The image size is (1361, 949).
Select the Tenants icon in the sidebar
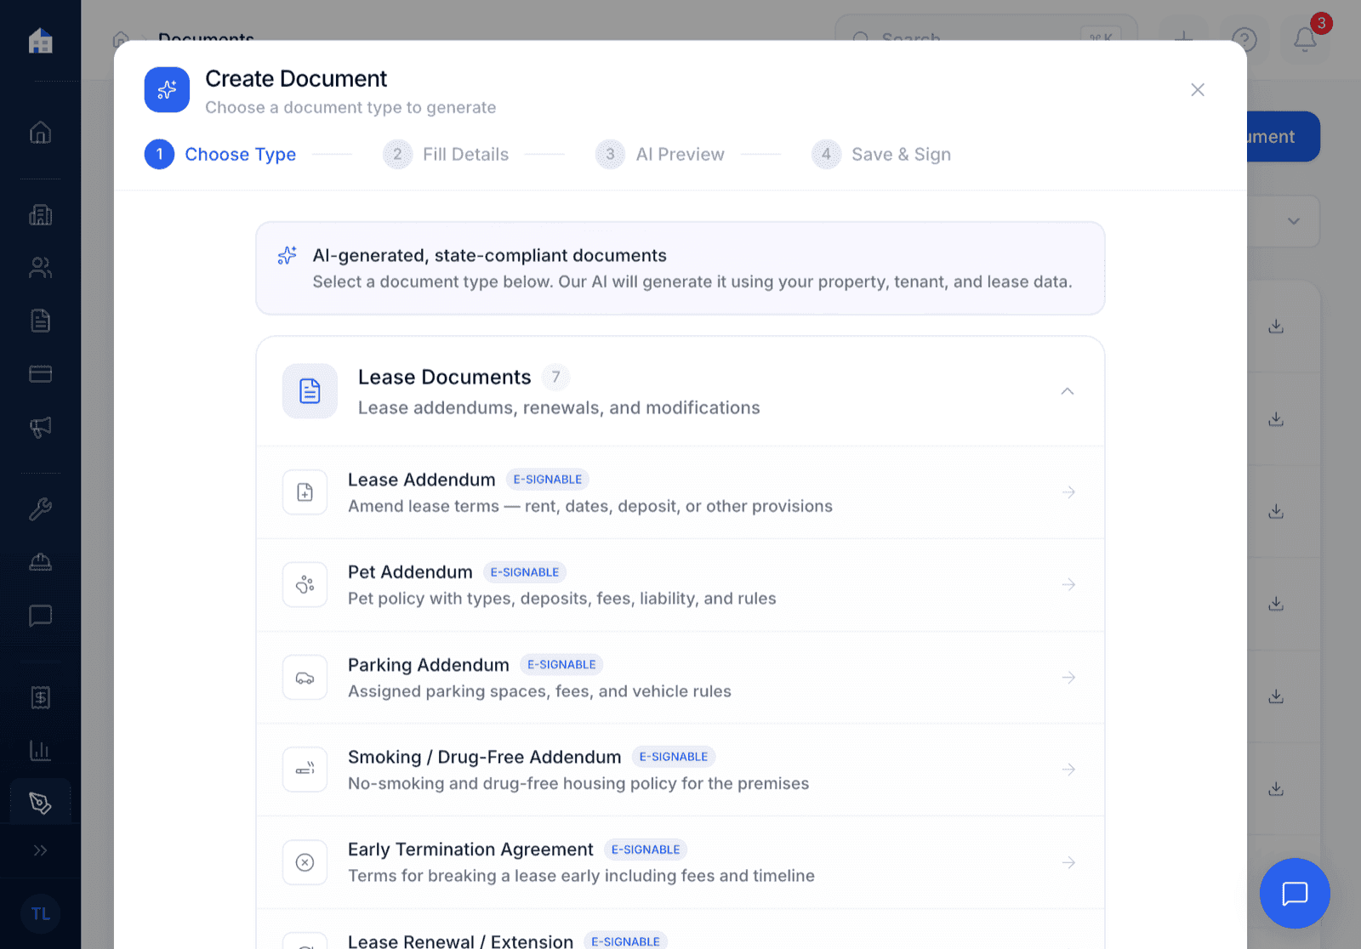[40, 268]
